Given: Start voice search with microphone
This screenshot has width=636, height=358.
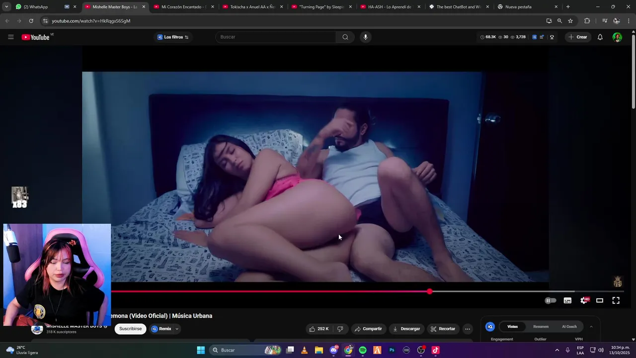Looking at the screenshot, I should click(366, 37).
